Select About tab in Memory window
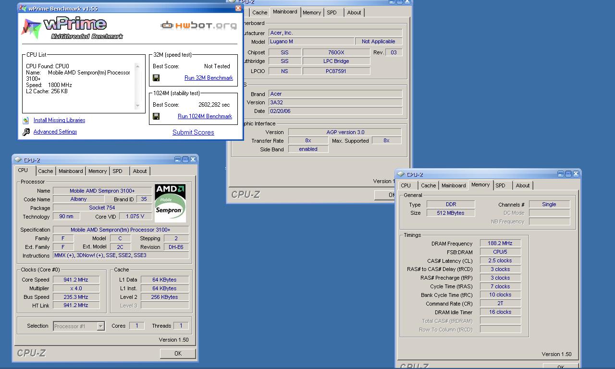615x369 pixels. (523, 185)
